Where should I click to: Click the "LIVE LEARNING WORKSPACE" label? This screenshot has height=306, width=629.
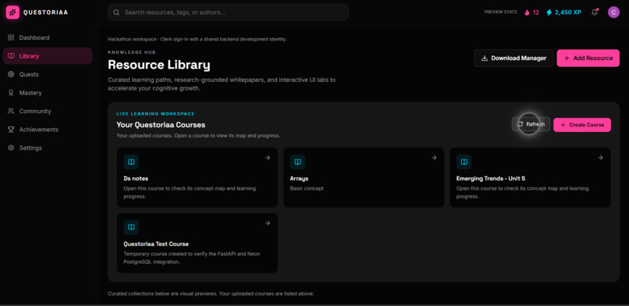point(155,114)
